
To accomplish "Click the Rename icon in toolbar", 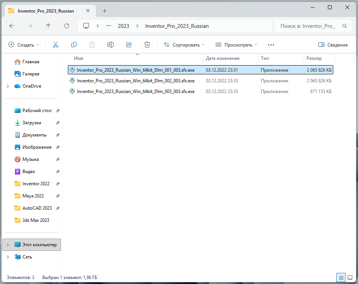I will 111,45.
